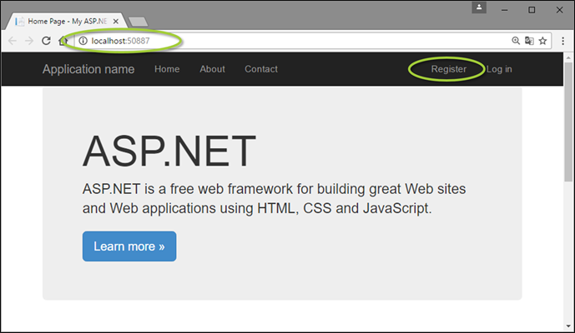575x333 pixels.
Task: Click the translate page icon
Action: 529,41
